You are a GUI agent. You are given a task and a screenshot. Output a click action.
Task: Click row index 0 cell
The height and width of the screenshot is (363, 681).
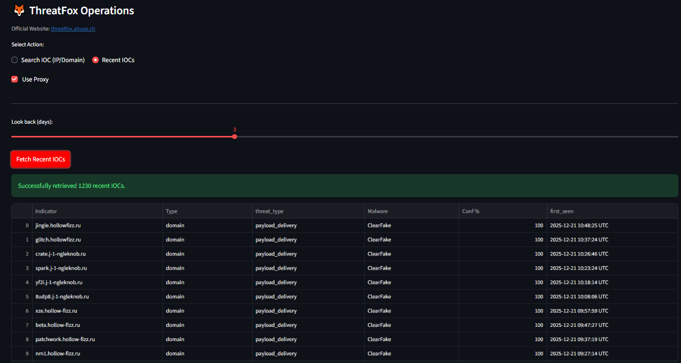pyautogui.click(x=22, y=226)
